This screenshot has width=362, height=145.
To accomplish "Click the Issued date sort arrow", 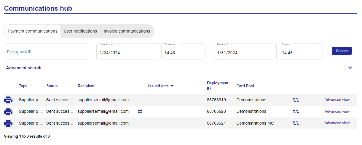I will (172, 86).
